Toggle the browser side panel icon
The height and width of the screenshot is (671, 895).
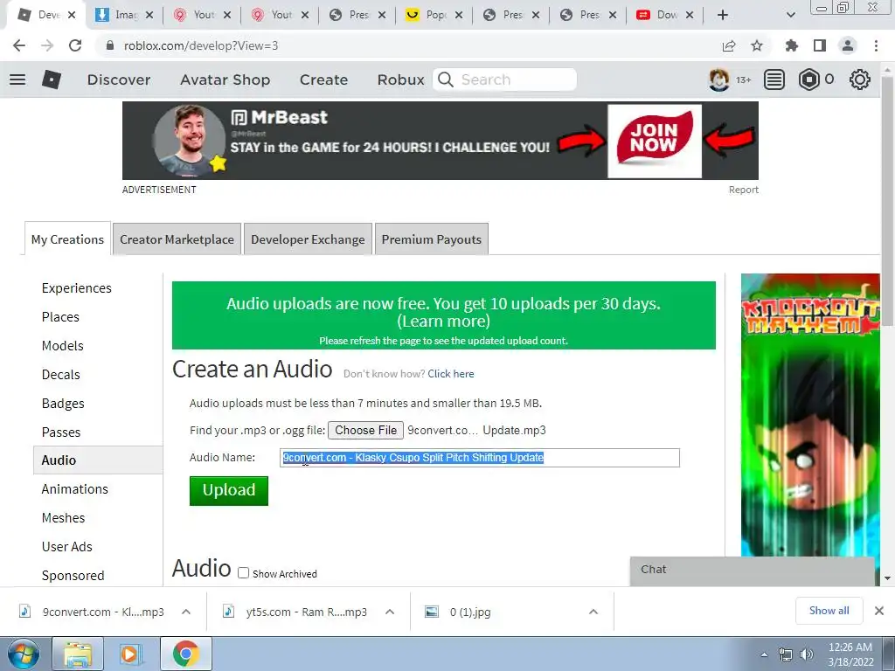pos(820,45)
